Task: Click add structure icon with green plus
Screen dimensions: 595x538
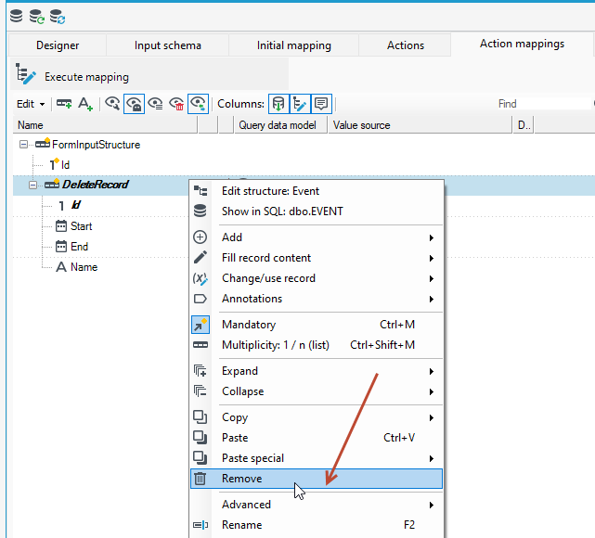Action: (64, 104)
